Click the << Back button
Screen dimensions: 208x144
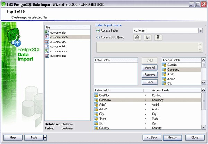click(152, 138)
